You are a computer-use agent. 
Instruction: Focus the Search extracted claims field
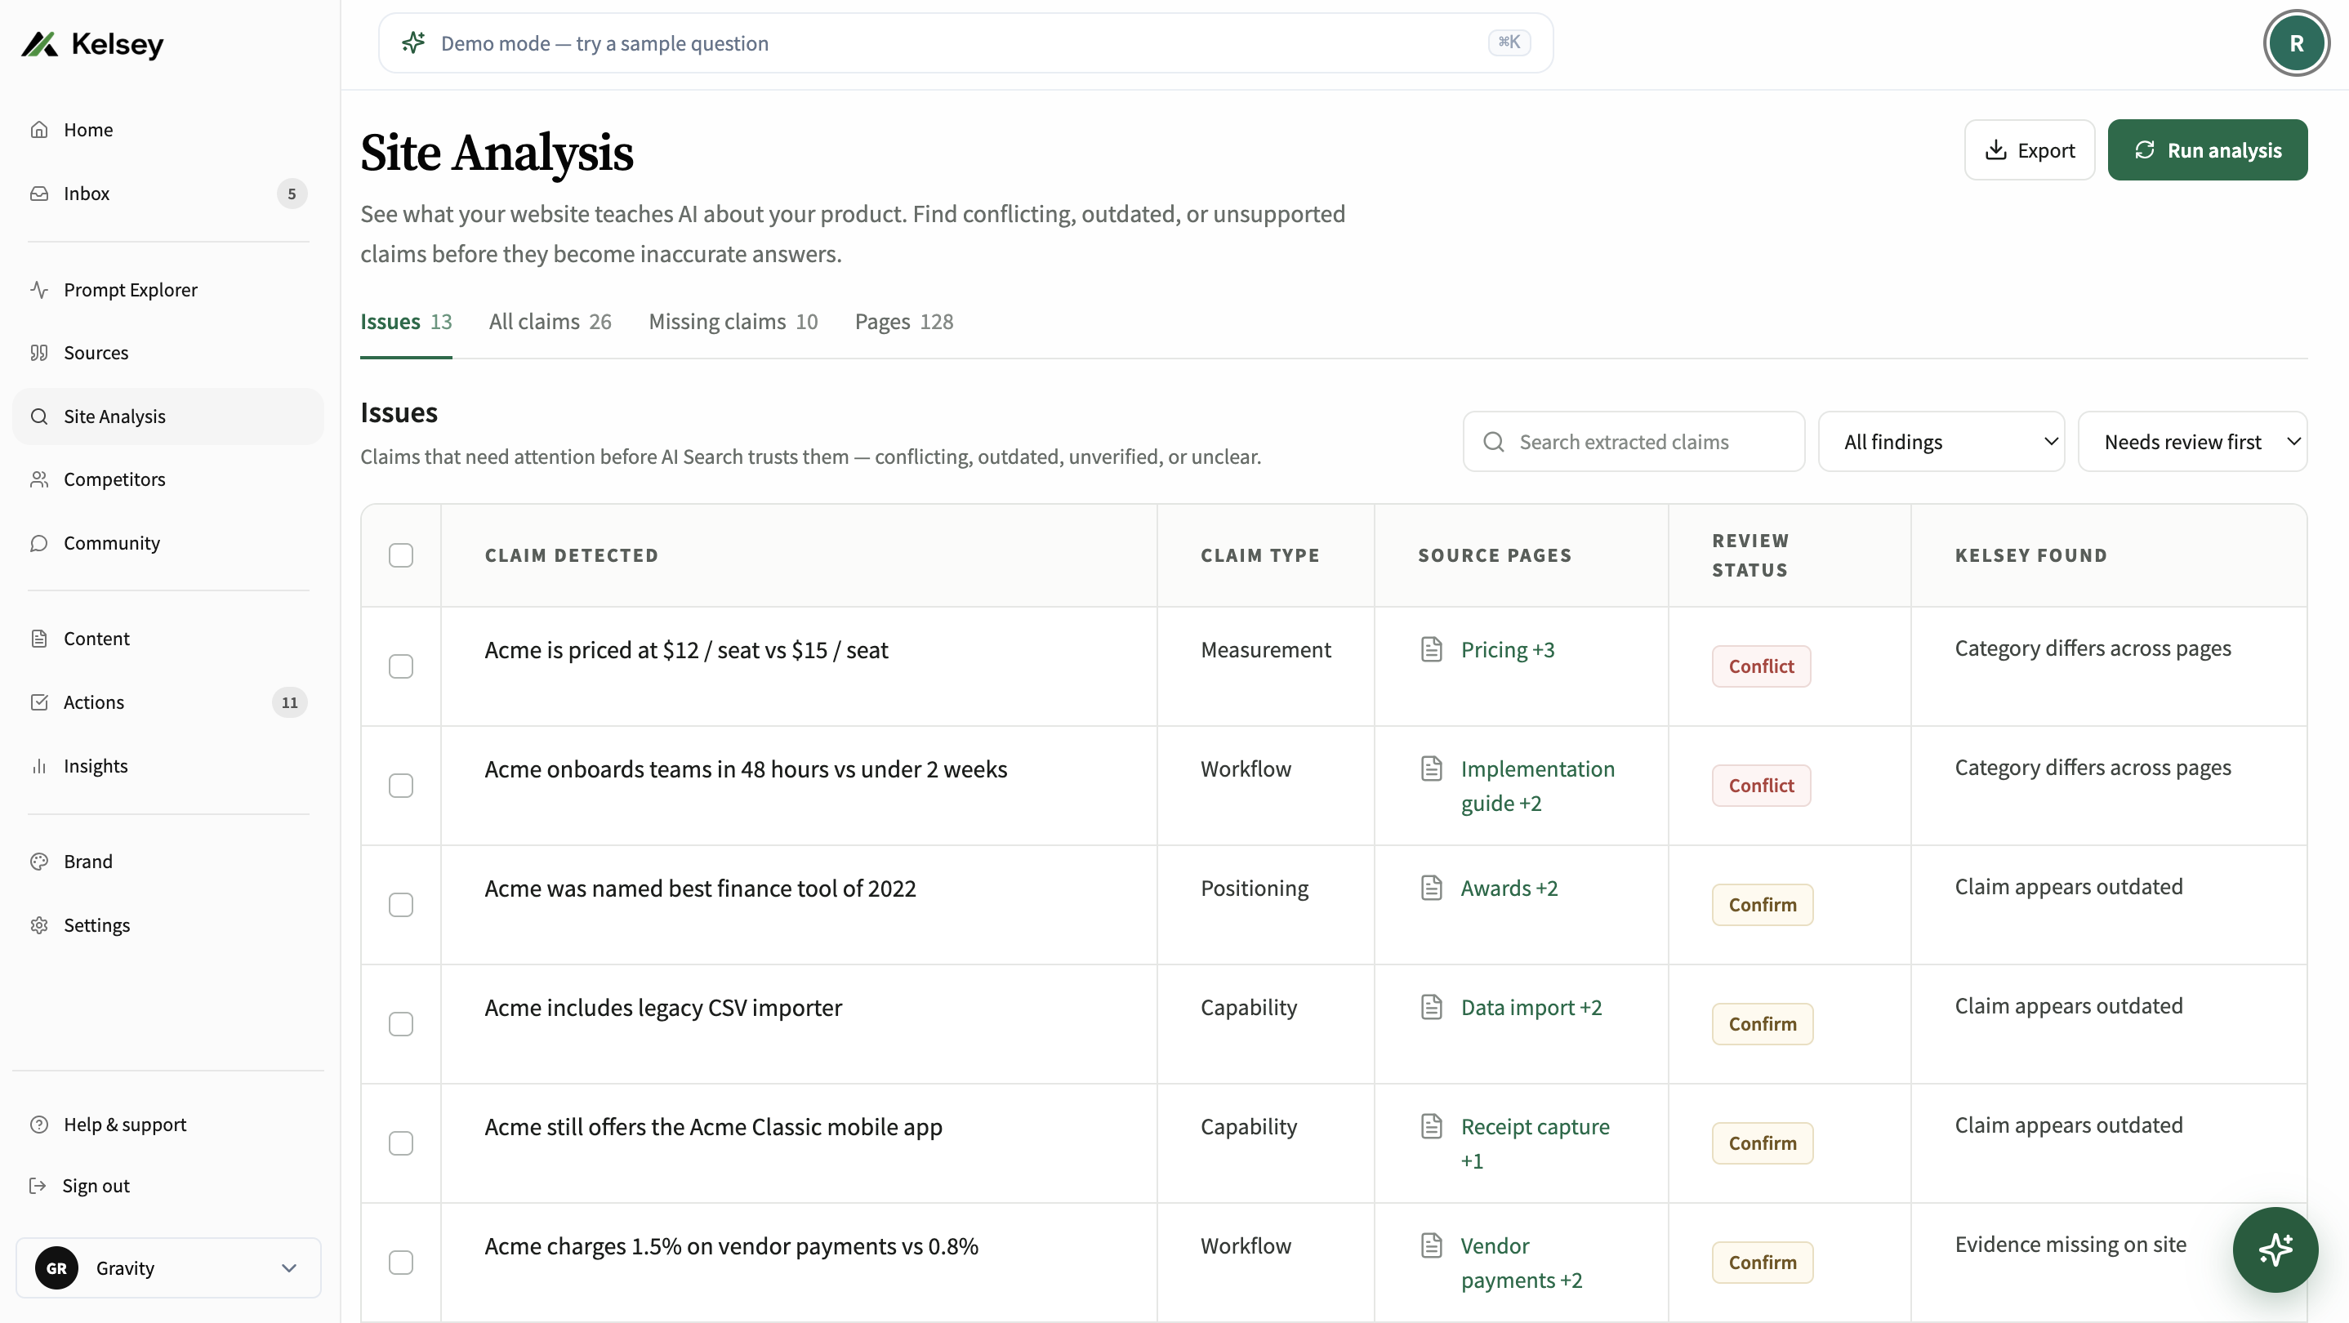pyautogui.click(x=1634, y=441)
